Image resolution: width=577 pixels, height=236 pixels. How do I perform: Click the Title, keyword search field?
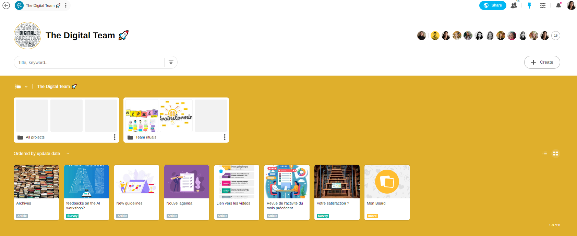[x=89, y=62]
